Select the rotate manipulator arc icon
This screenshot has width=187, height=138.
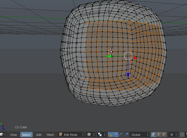click(121, 134)
